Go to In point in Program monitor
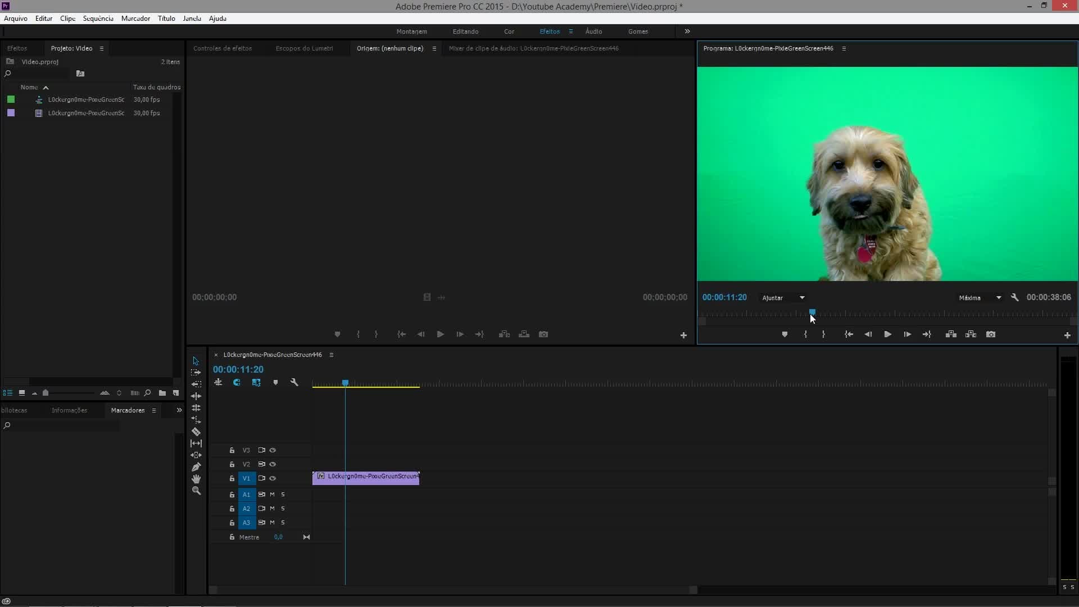 (849, 334)
